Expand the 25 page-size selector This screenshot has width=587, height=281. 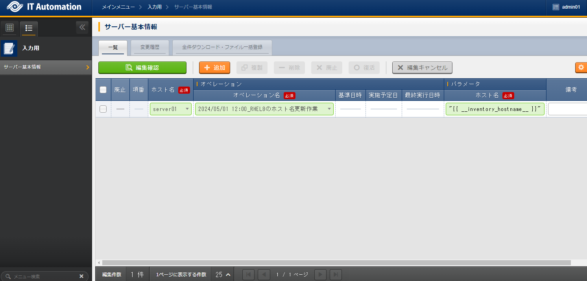click(222, 274)
